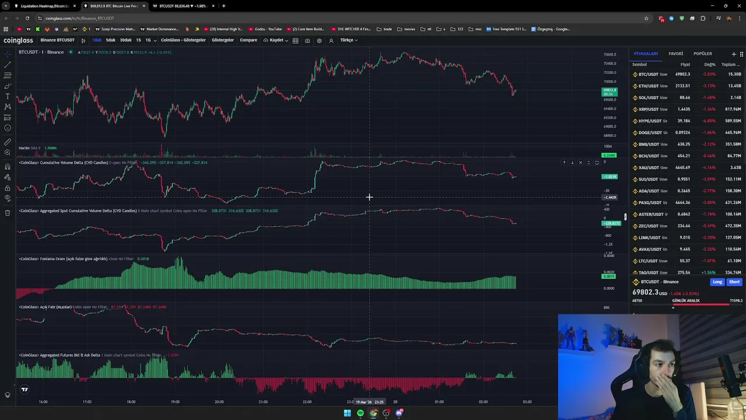Click the Binance BTCUSDT symbol search
This screenshot has height=420, width=746.
tap(57, 40)
